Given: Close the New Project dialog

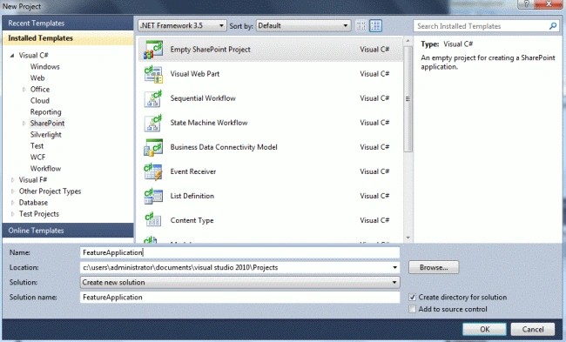Looking at the screenshot, I should pos(549,4).
